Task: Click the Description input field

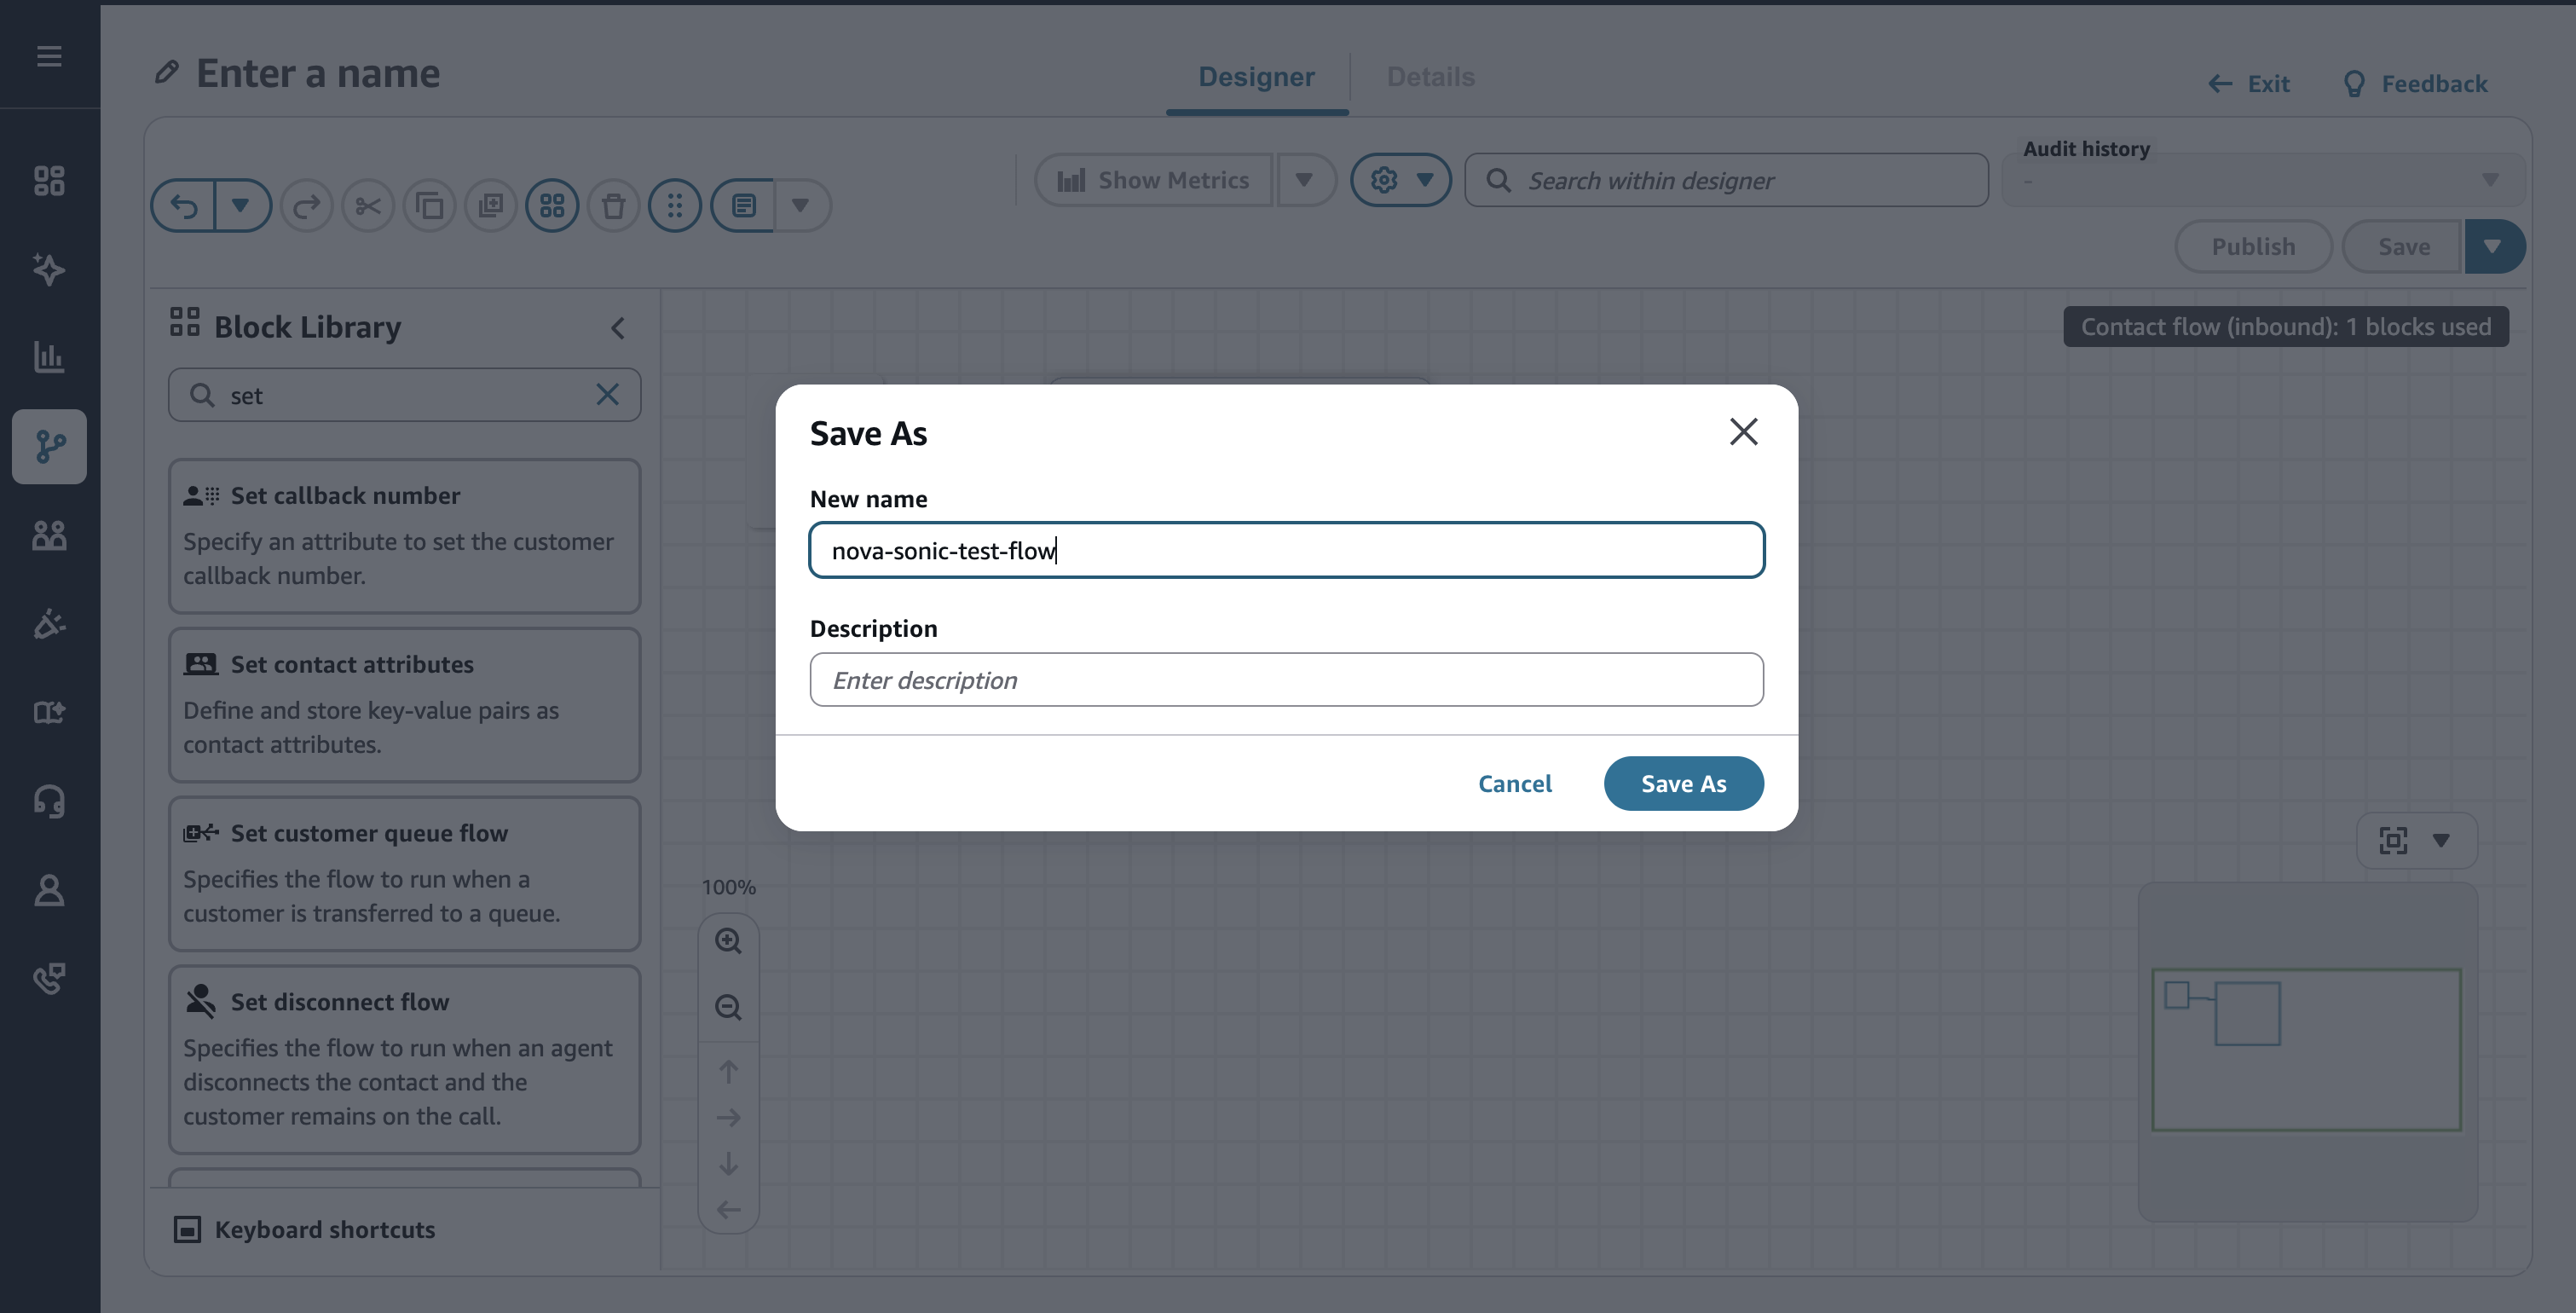Action: pyautogui.click(x=1286, y=680)
